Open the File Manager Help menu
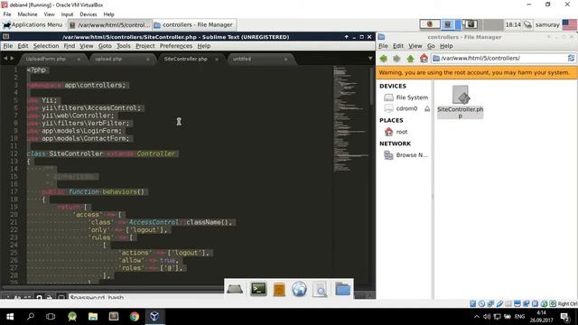Viewport: 578px width, 325px height. [446, 46]
